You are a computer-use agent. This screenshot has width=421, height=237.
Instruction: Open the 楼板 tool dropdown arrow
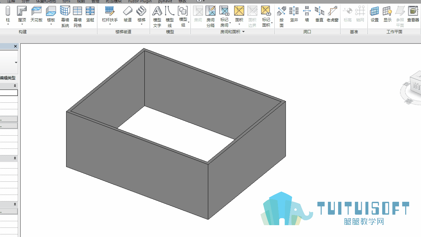[x=51, y=25]
